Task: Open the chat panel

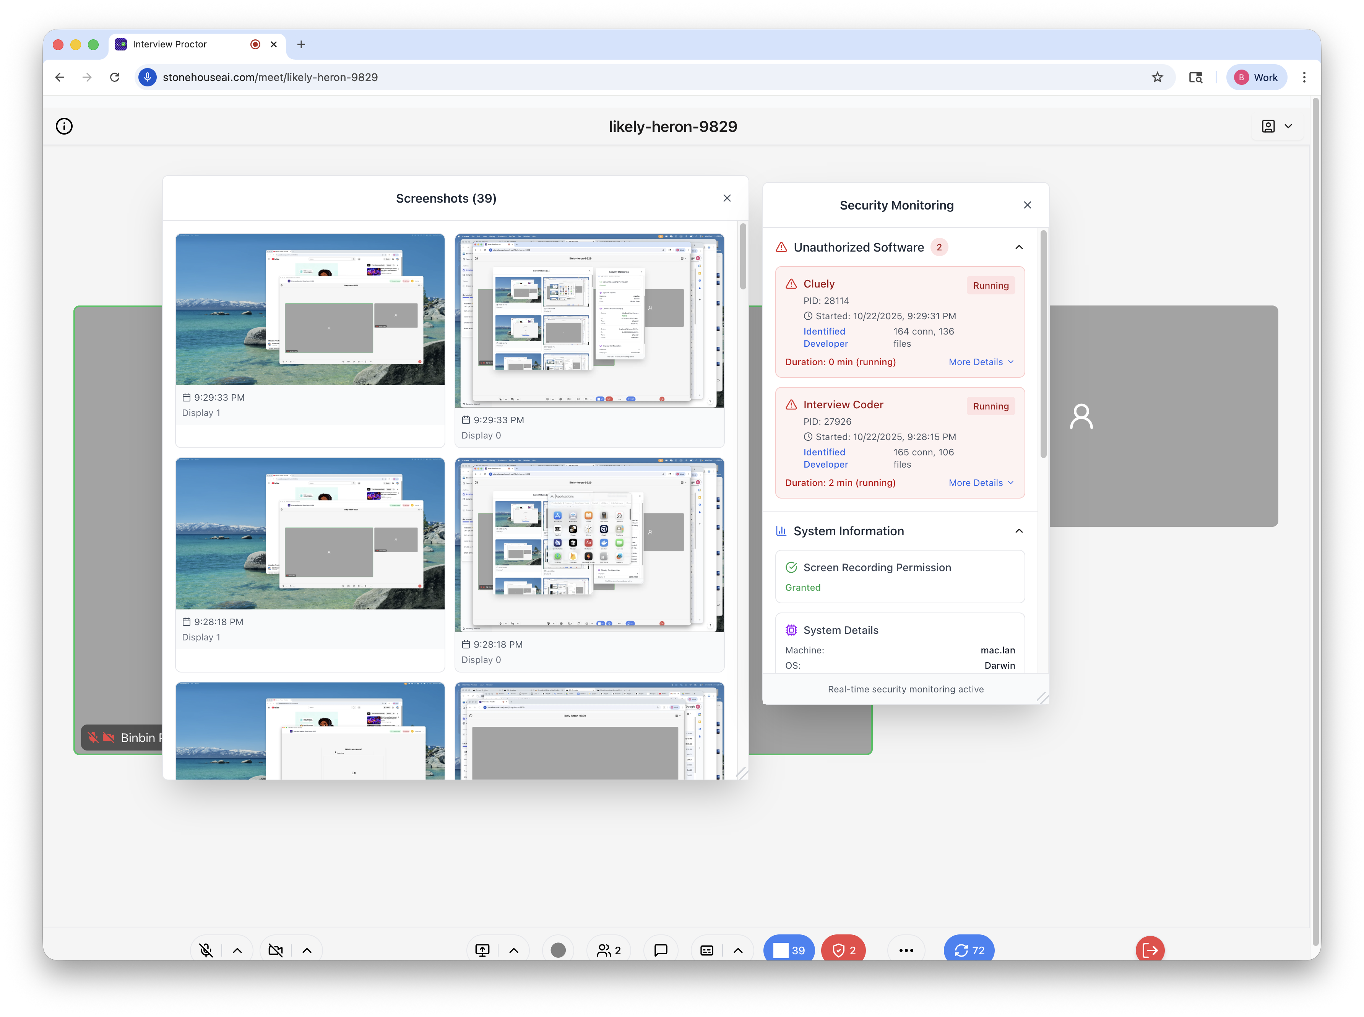Action: point(661,950)
